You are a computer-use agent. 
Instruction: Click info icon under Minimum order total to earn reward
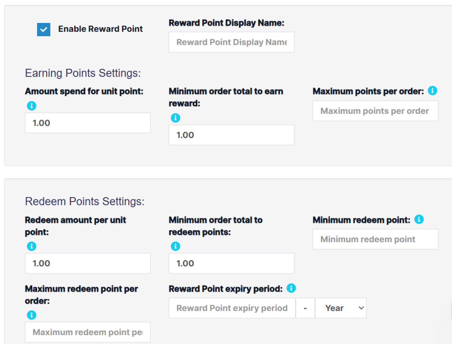(175, 118)
